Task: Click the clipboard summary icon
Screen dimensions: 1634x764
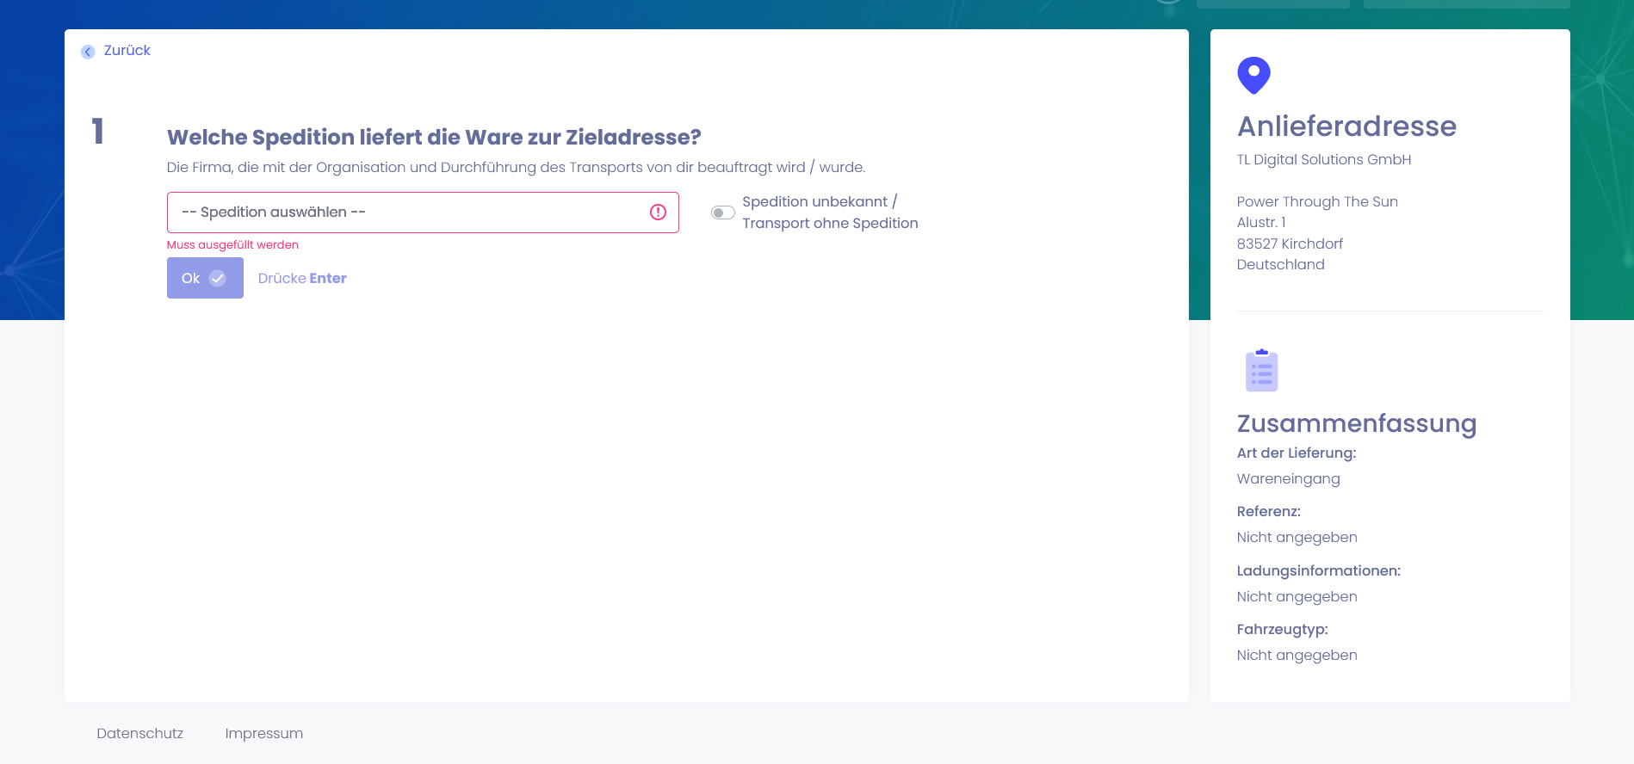Action: point(1261,371)
